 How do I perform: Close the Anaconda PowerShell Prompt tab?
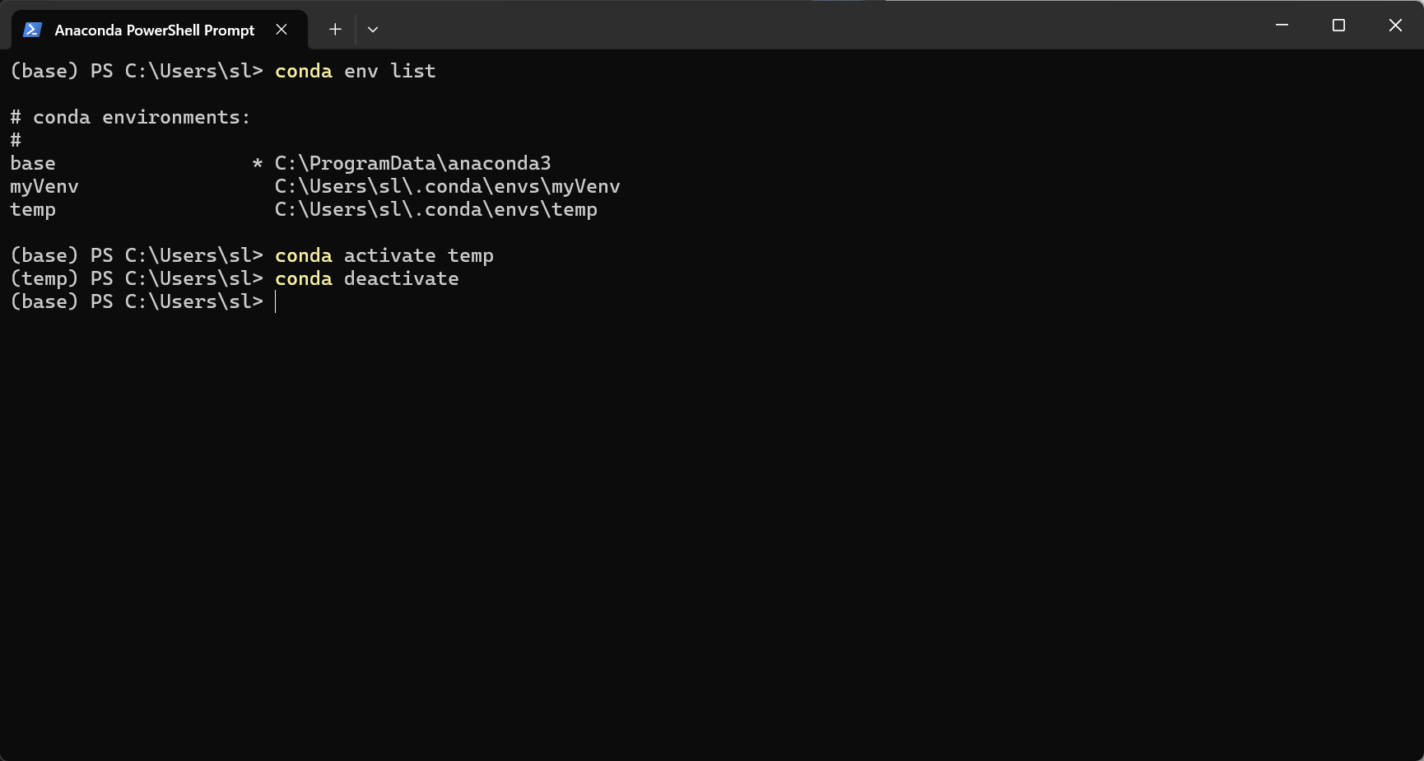coord(282,30)
